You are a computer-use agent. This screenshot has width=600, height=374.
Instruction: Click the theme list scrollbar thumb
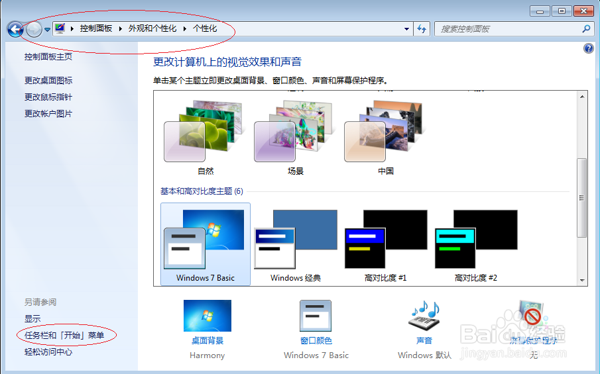point(582,198)
